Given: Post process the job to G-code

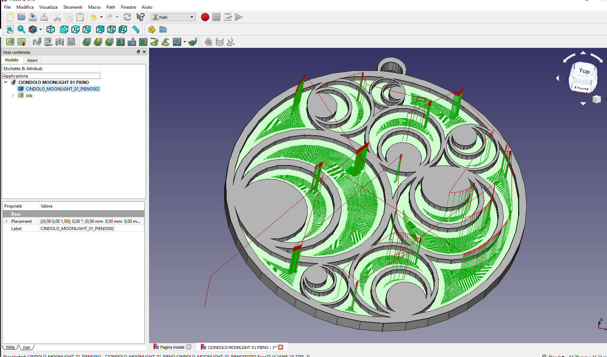Looking at the screenshot, I should 21,42.
